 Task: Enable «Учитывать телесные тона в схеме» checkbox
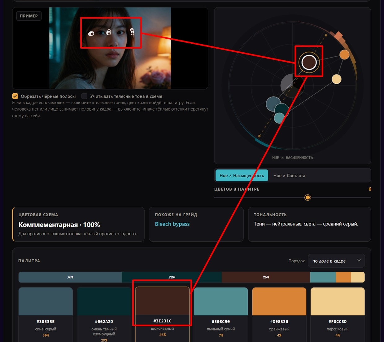click(x=84, y=96)
